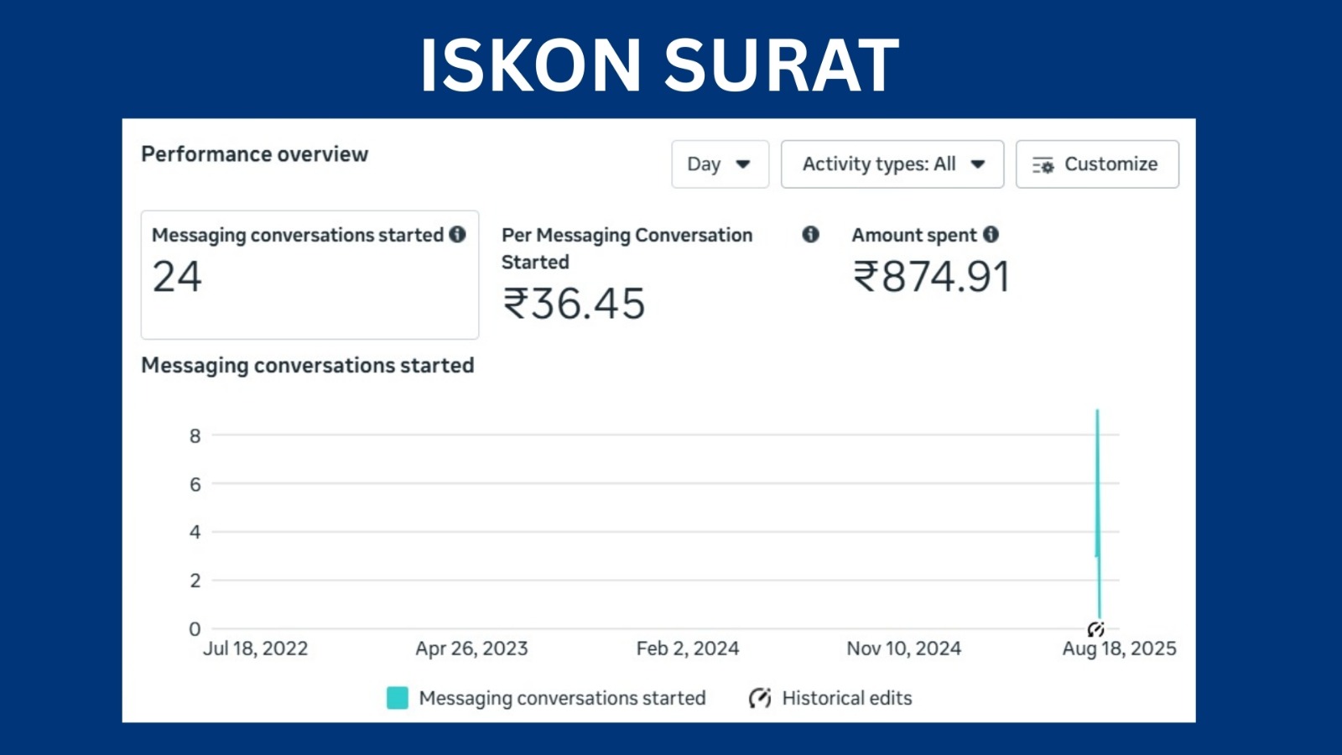This screenshot has height=755, width=1342.
Task: Click the Day dropdown arrow
Action: point(742,164)
